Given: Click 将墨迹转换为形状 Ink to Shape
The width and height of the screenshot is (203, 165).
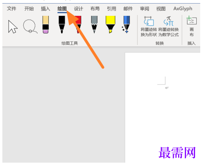Looking at the screenshot, I should click(x=149, y=26).
